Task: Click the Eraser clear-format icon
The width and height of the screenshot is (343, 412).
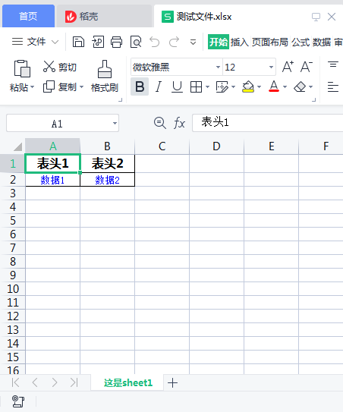Action: coord(300,86)
